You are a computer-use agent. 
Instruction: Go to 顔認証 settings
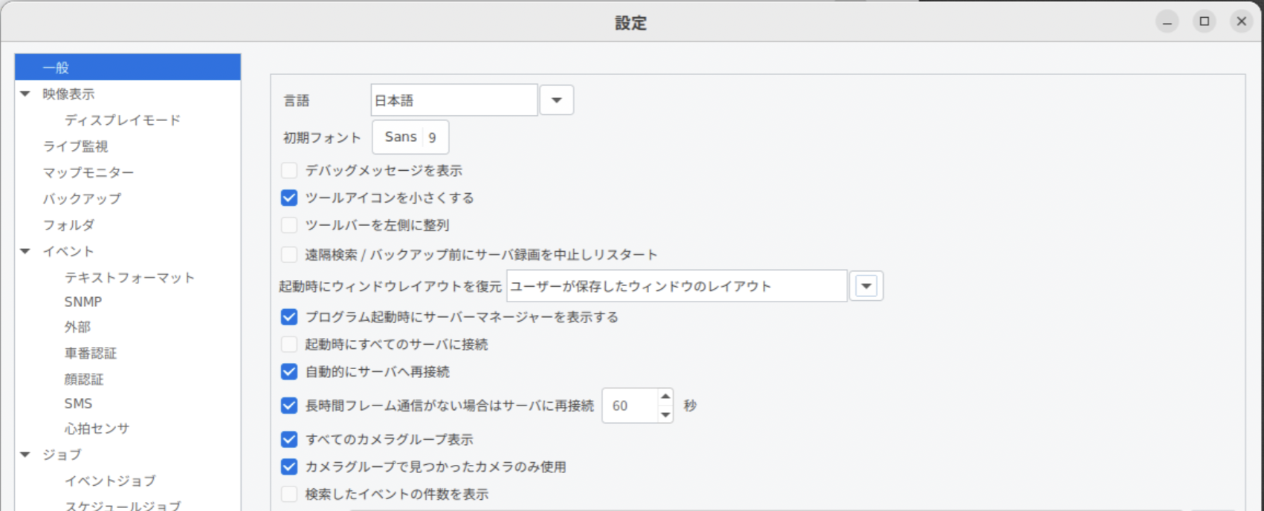(84, 380)
